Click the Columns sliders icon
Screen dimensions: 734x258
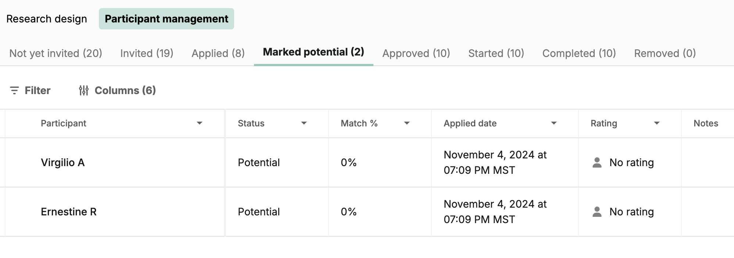[x=84, y=90]
